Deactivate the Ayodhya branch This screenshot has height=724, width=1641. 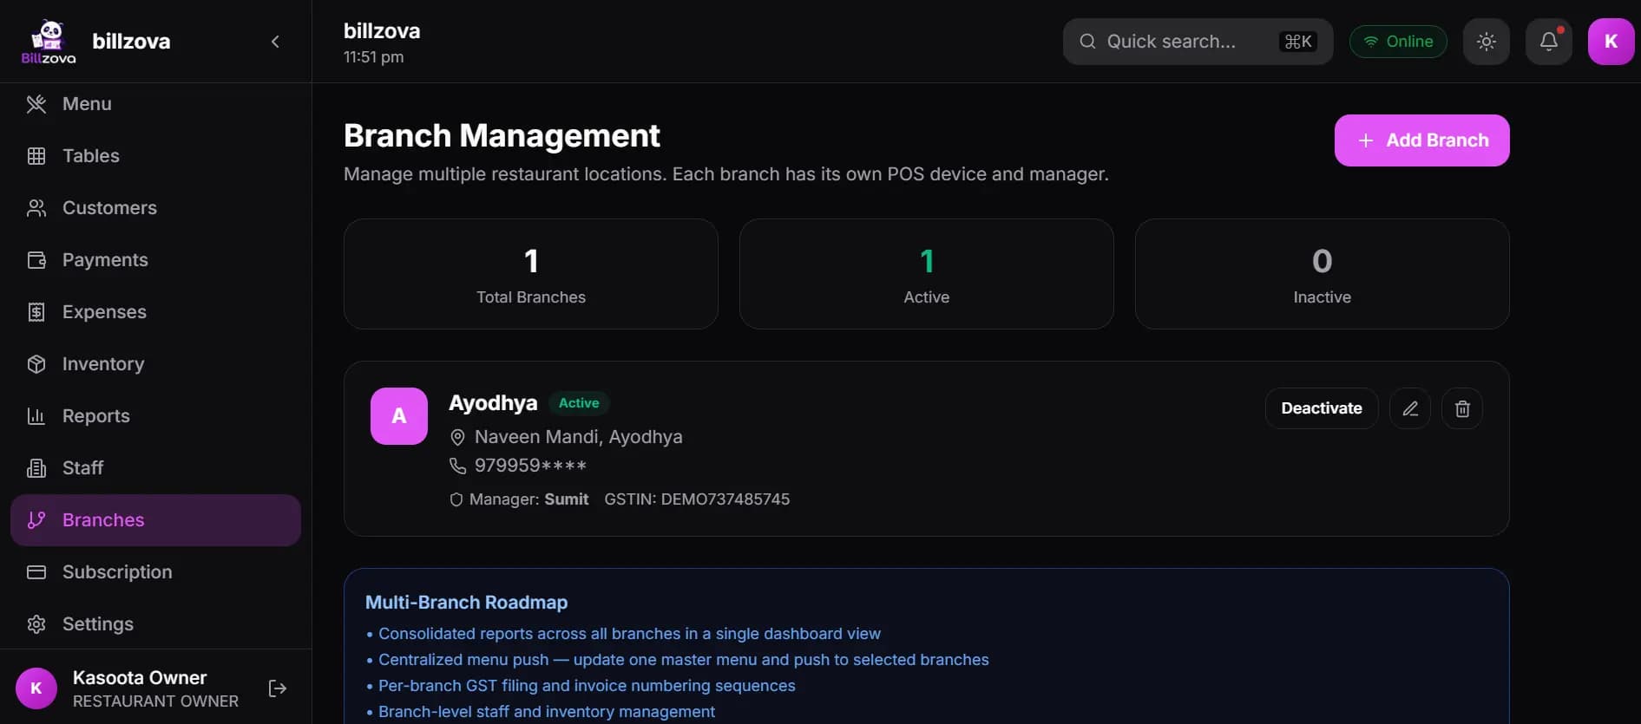click(x=1322, y=408)
